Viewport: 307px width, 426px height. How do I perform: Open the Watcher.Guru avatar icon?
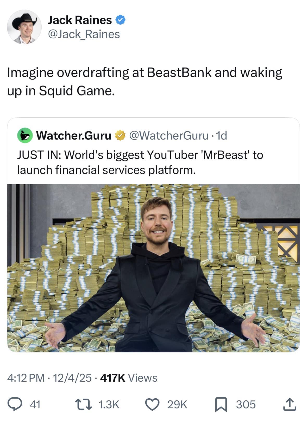[25, 135]
